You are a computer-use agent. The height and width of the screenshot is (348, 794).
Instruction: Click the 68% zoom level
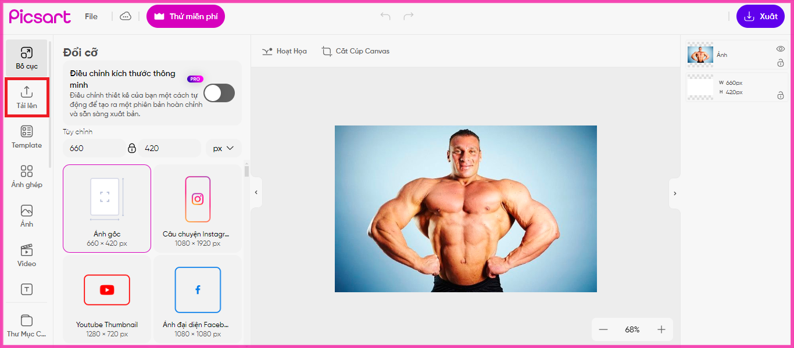pos(632,329)
